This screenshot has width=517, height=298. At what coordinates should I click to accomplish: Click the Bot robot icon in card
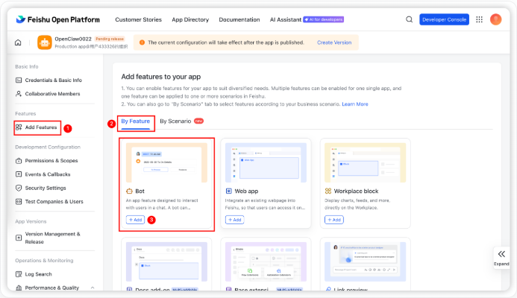tap(129, 191)
